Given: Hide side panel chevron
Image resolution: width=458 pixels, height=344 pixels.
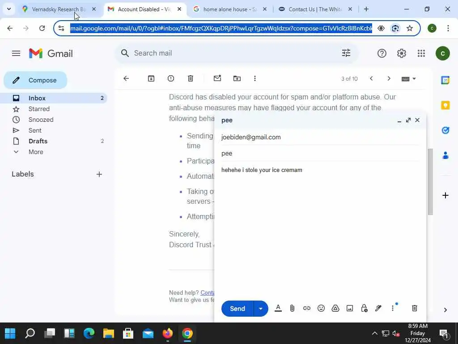Looking at the screenshot, I should [445, 310].
